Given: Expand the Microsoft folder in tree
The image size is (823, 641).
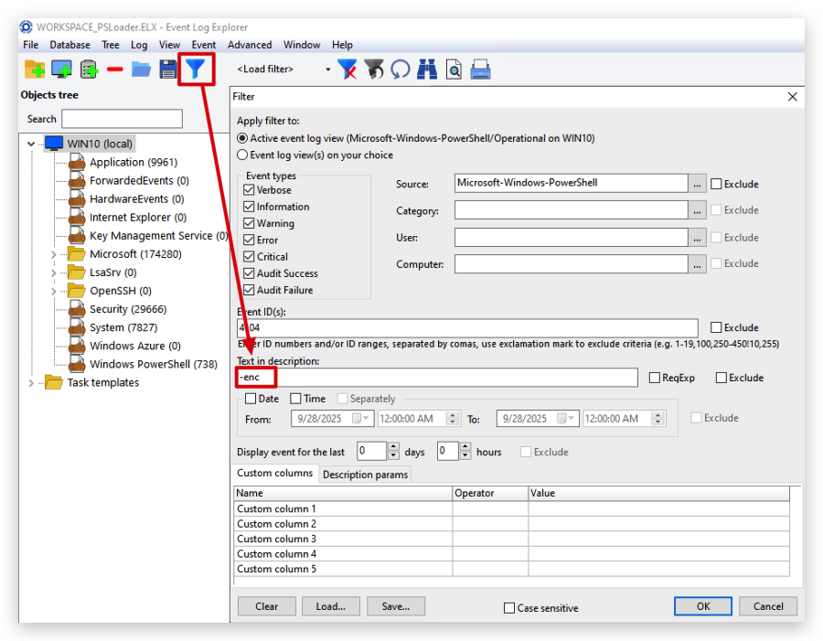Looking at the screenshot, I should pyautogui.click(x=54, y=254).
